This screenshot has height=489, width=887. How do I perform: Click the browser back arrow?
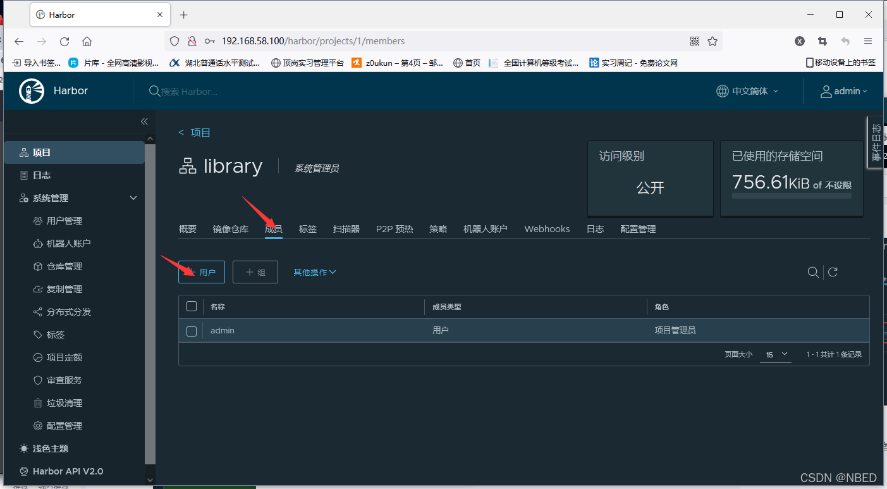19,41
